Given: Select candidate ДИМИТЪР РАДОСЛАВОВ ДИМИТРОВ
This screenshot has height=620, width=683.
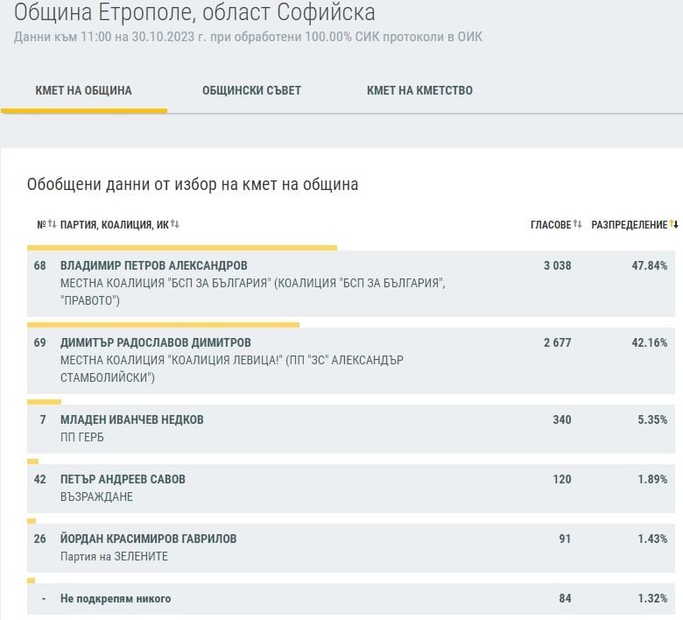Looking at the screenshot, I should tap(156, 342).
